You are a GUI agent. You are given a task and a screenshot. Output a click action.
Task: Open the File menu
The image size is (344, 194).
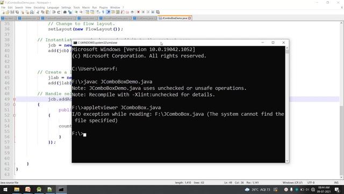[x=3, y=8]
